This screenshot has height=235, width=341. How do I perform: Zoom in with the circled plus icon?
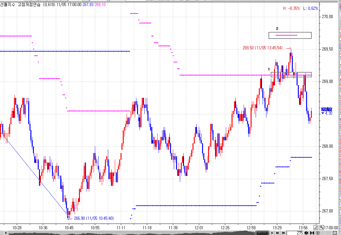point(318,233)
